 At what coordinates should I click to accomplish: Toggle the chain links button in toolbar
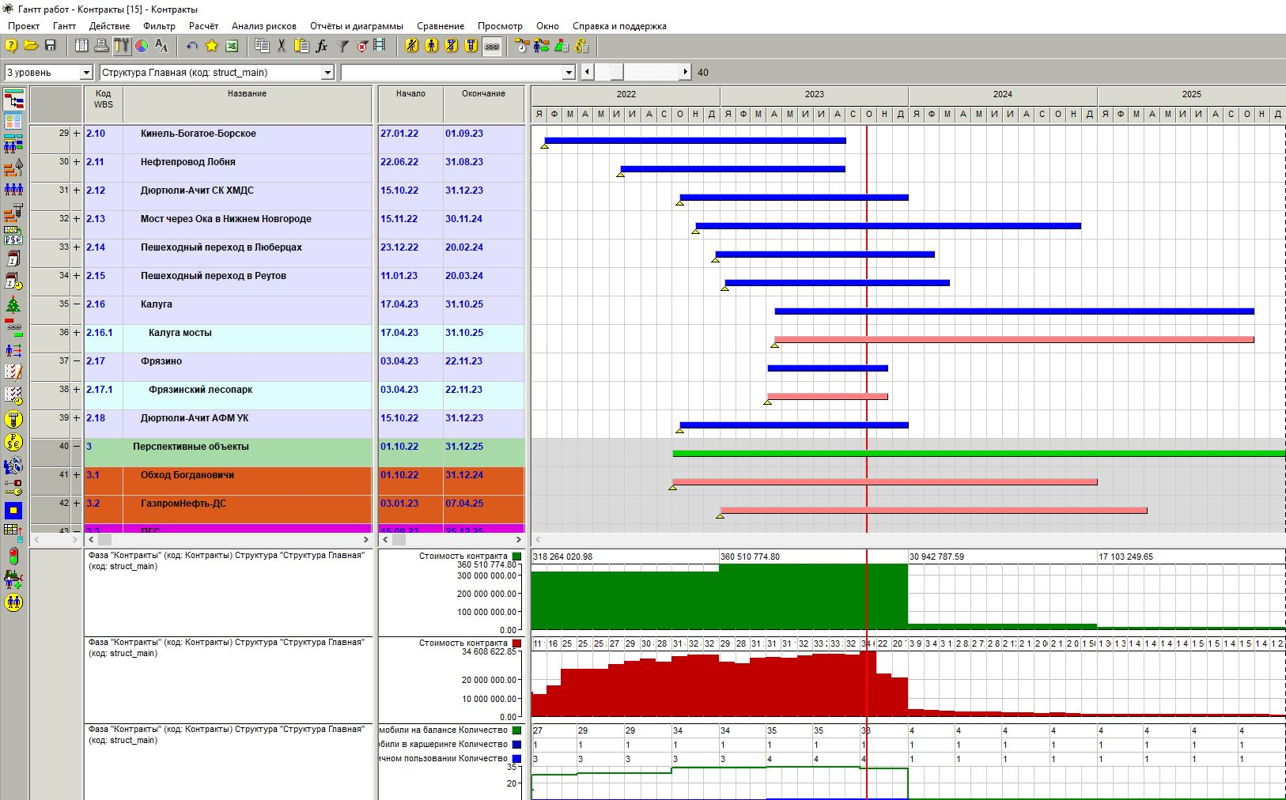tap(492, 47)
